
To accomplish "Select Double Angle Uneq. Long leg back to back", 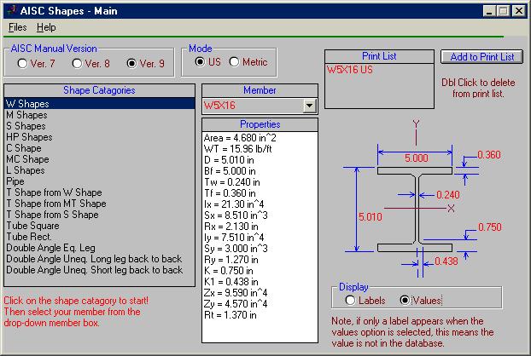I will click(x=99, y=259).
